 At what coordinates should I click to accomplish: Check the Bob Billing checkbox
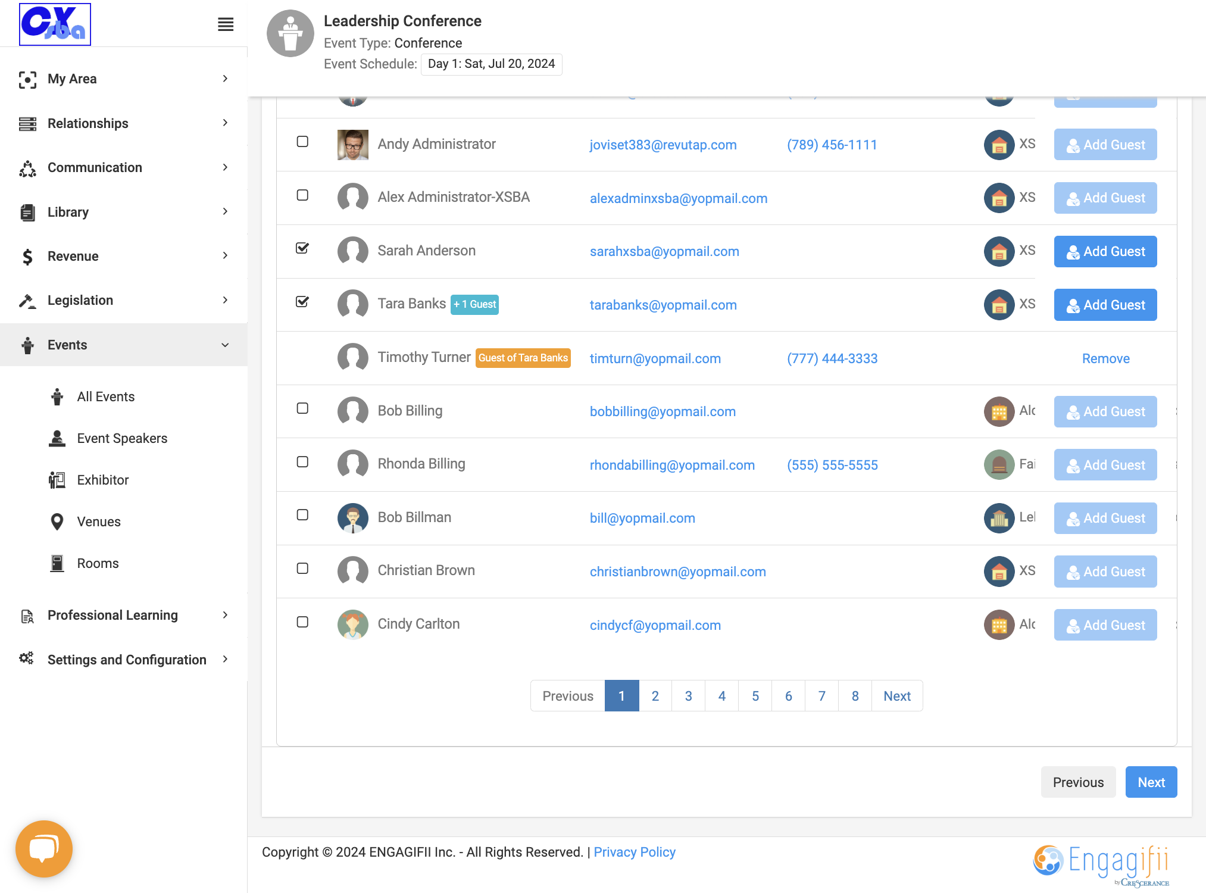[302, 408]
